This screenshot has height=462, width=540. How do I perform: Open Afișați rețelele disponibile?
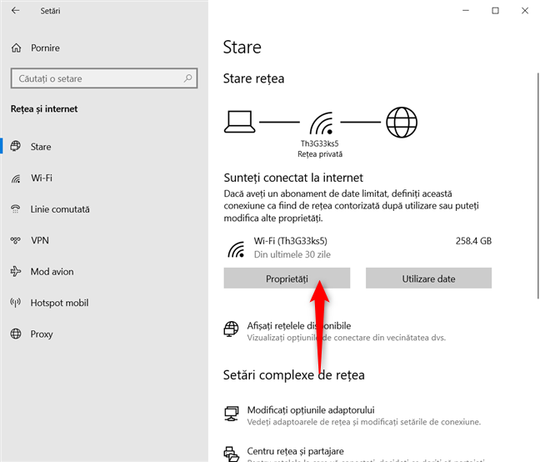pyautogui.click(x=298, y=325)
